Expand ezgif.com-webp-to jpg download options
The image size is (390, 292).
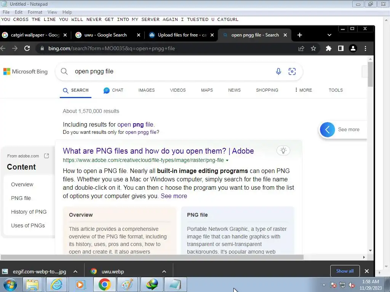tap(75, 271)
